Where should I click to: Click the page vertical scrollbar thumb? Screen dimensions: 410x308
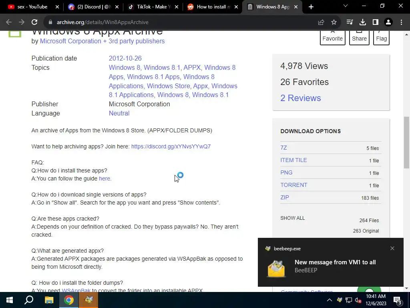(x=406, y=142)
